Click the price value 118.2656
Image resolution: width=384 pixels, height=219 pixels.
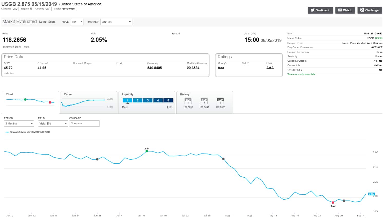pyautogui.click(x=14, y=40)
